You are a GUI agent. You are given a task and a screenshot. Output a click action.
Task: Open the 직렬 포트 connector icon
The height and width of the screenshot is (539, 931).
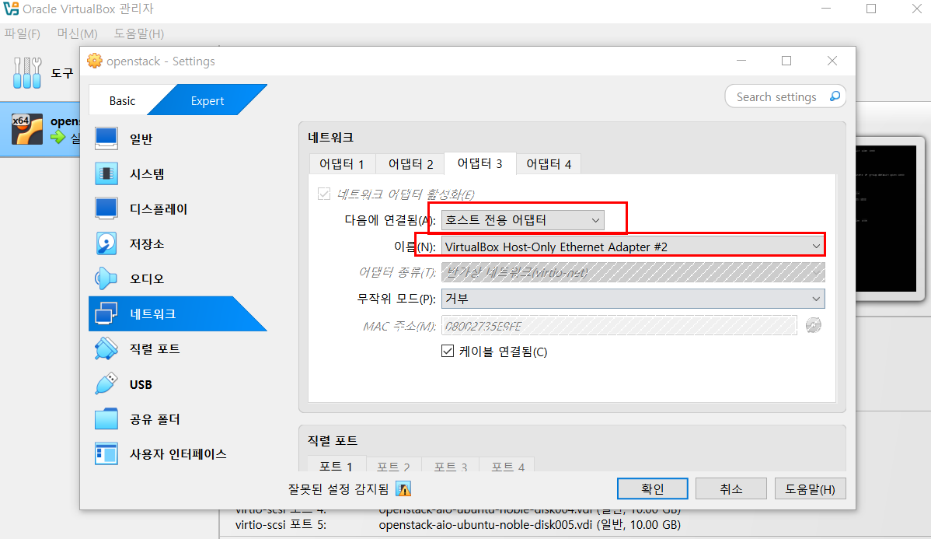pos(106,349)
